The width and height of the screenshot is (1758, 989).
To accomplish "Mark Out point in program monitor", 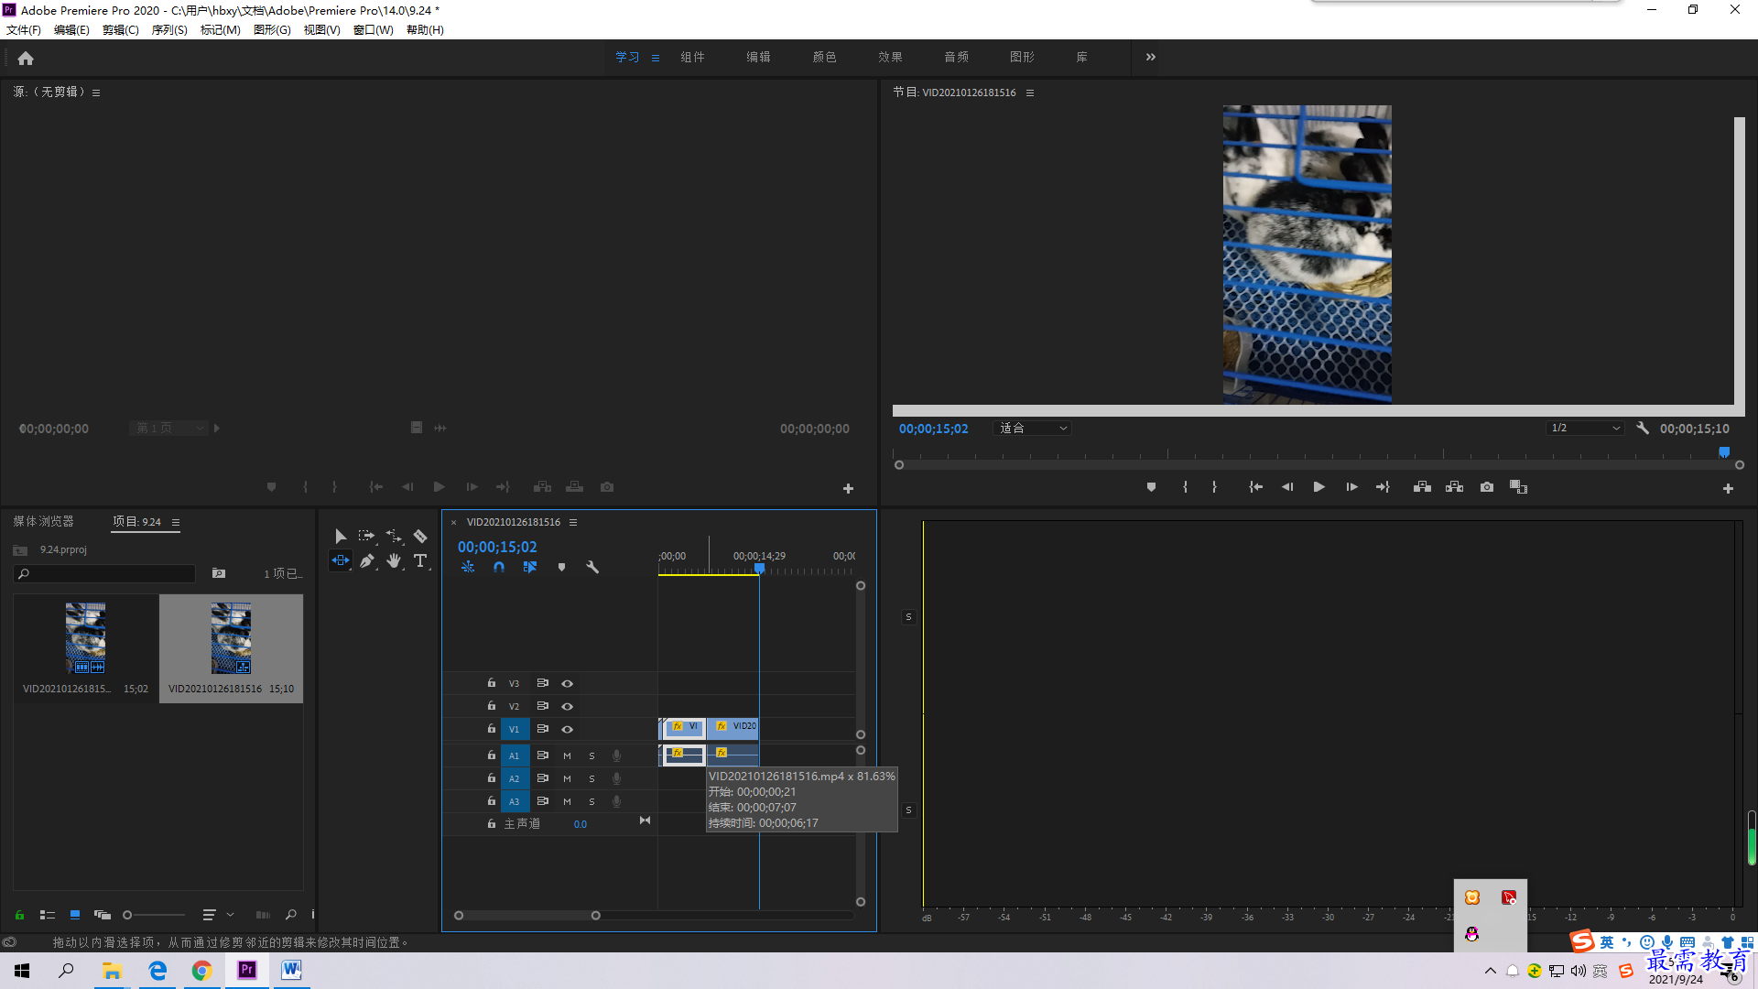I will point(1214,487).
